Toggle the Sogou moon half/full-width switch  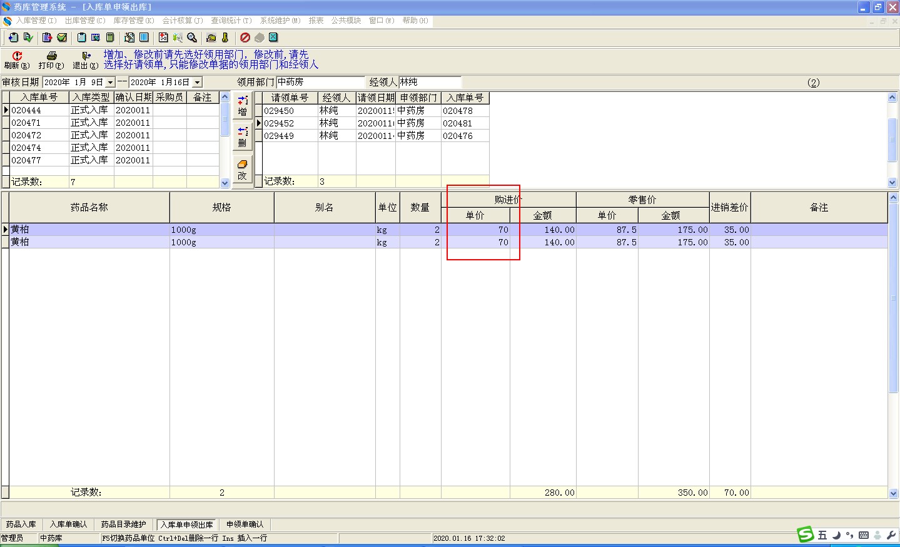[836, 535]
